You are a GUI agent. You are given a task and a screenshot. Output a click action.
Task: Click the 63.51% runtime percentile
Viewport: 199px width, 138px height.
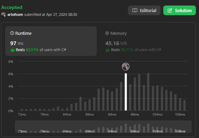(32, 50)
